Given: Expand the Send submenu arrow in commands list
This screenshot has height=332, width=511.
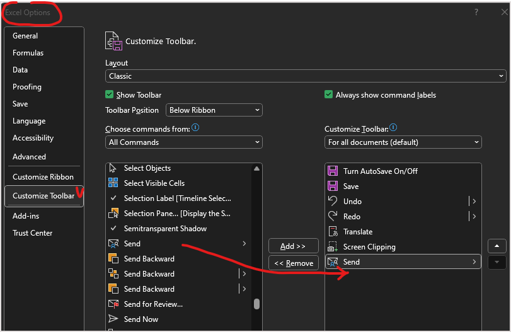Looking at the screenshot, I should (x=244, y=243).
